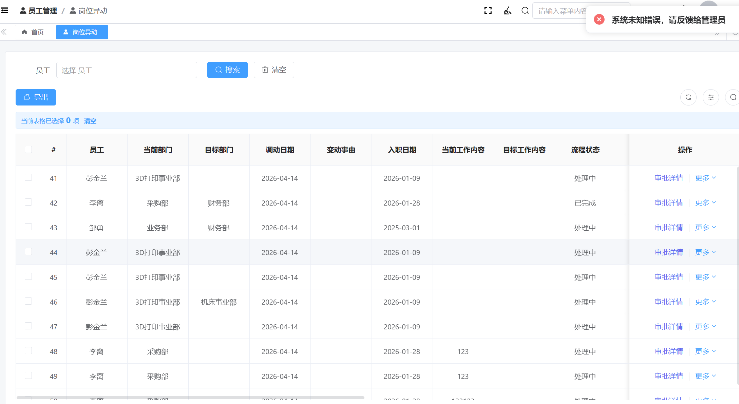Screen dimensions: 739x404
Task: Click the menu search magnifier icon
Action: (525, 11)
